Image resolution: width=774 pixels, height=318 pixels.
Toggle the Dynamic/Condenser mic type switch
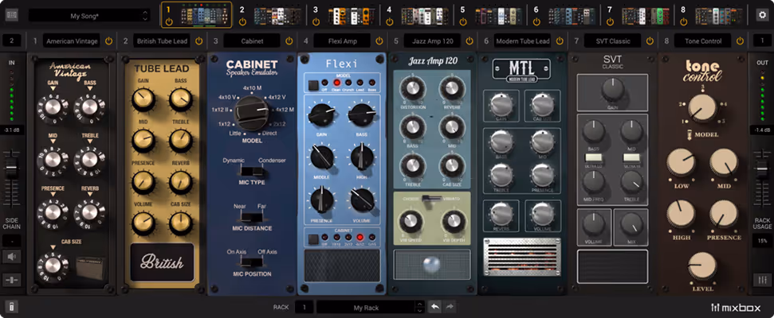[252, 171]
